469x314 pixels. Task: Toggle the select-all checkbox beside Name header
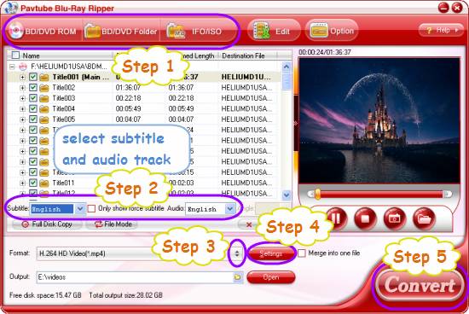[15, 55]
